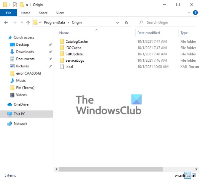This screenshot has width=199, height=179.
Task: Go back with the Back arrow
Action: pyautogui.click(x=6, y=23)
